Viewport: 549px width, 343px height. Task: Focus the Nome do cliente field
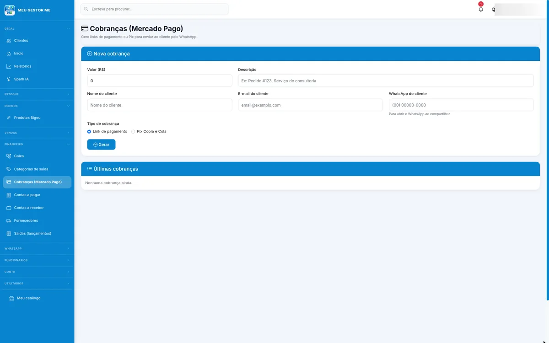[x=160, y=105]
